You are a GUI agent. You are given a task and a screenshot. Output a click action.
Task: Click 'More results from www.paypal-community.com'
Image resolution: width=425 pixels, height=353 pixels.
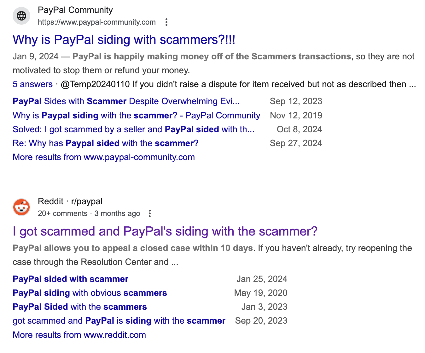(x=104, y=157)
